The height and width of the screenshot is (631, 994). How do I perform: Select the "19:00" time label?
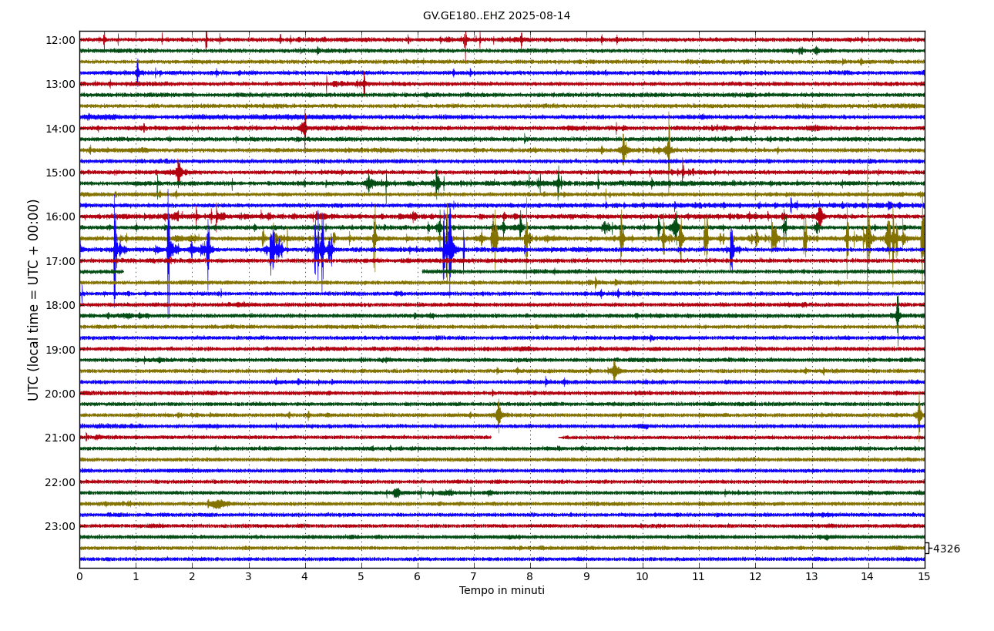(x=61, y=350)
